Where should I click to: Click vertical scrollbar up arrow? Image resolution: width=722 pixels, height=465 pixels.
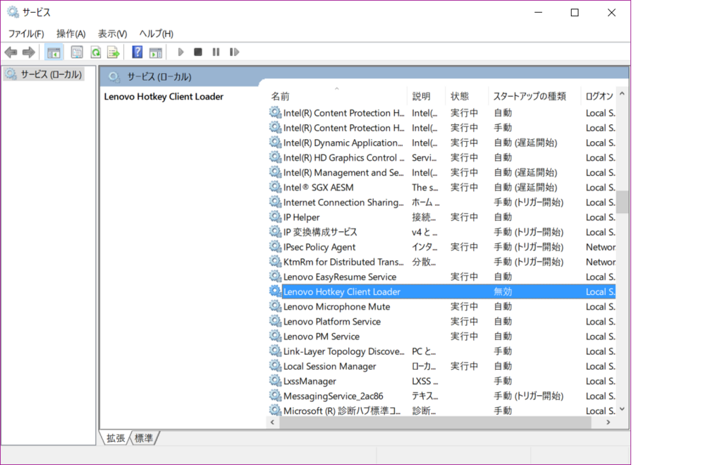point(622,94)
